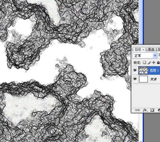Close the 图层 tab via its x
This screenshot has height=142, width=160.
coord(143,50)
